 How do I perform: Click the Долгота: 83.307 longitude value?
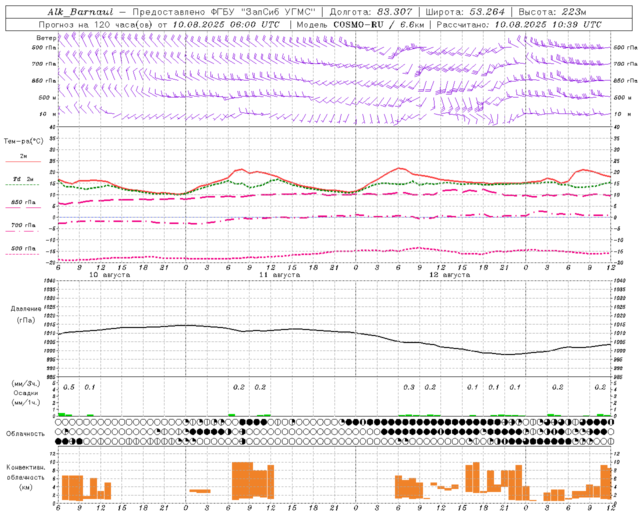coord(370,12)
